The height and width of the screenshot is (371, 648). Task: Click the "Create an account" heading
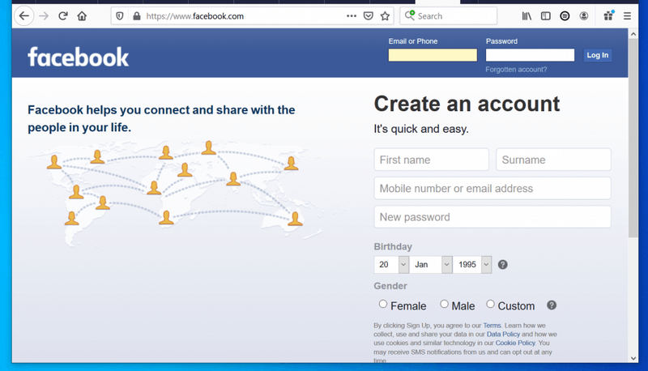coord(467,104)
